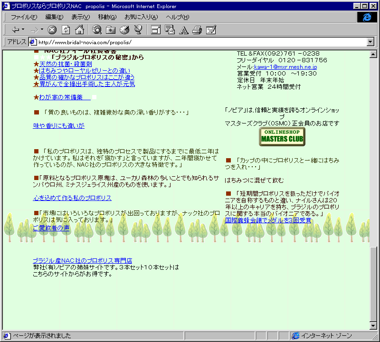
Task: Click the Edit page toolbar icon
Action: (211, 30)
